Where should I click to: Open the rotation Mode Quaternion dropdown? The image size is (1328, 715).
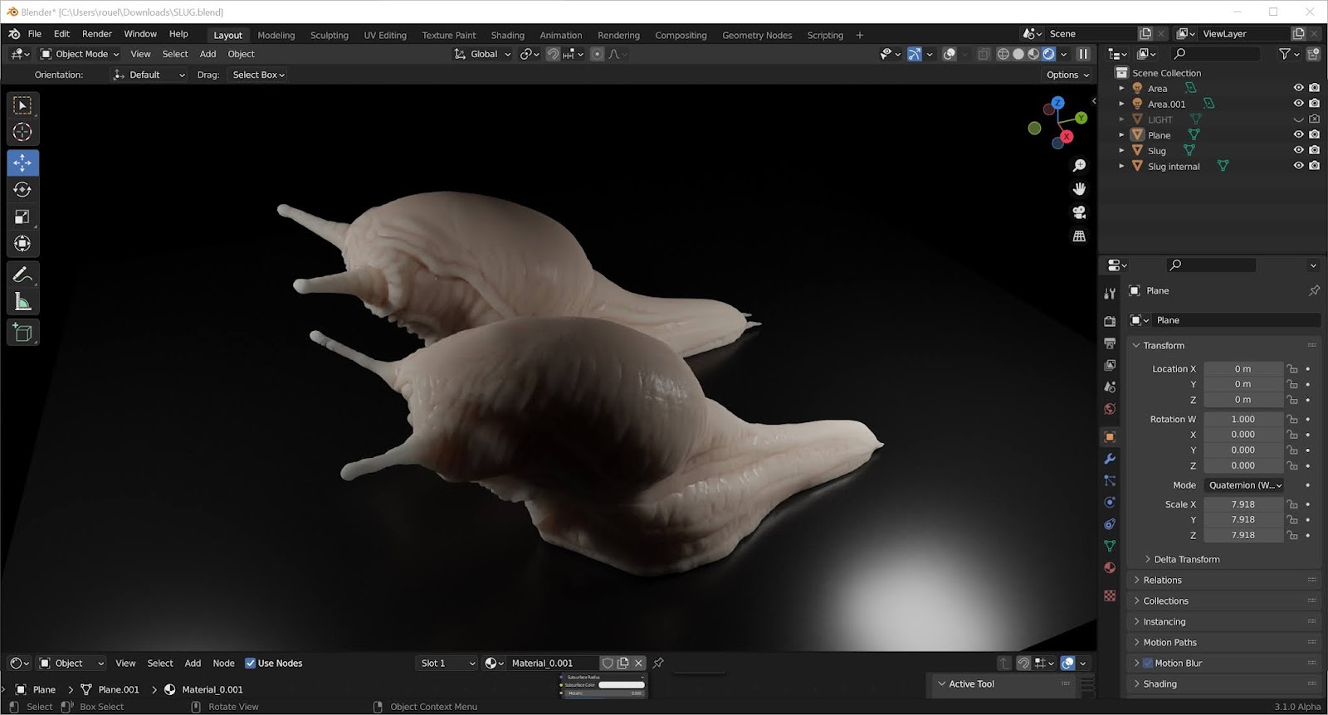coord(1245,485)
